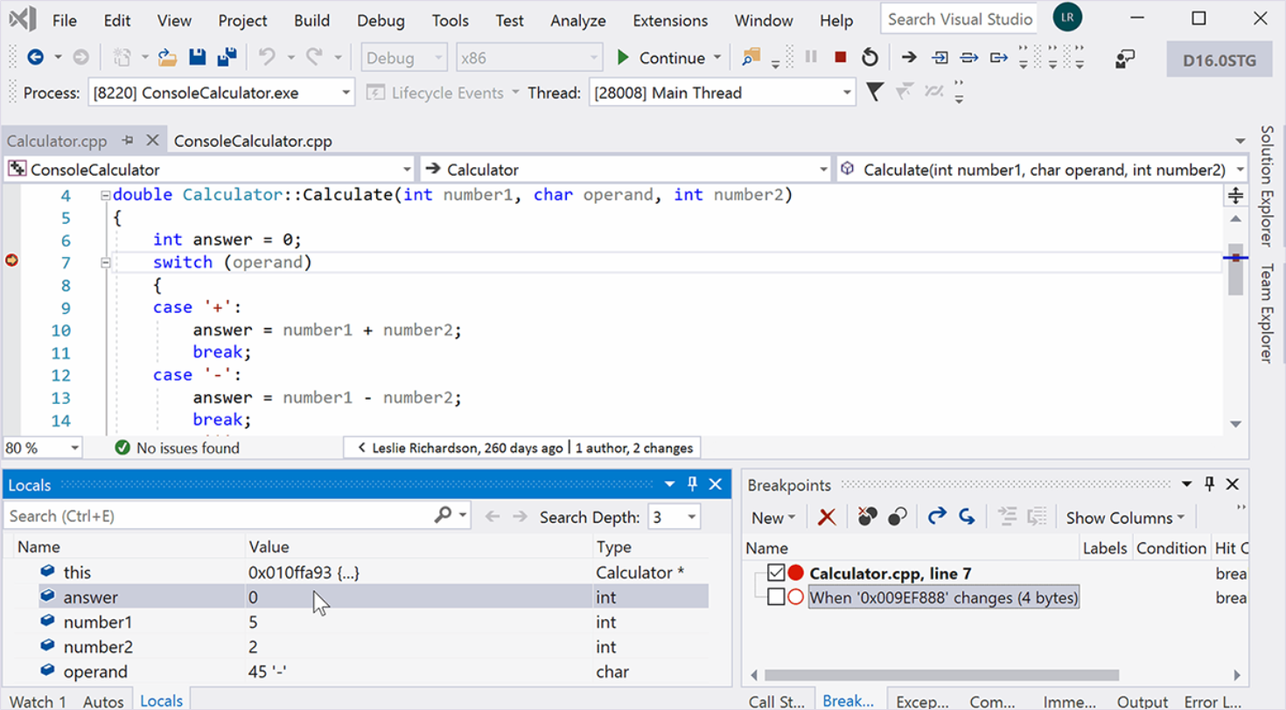Click the Save floppy disk icon

[x=198, y=58]
